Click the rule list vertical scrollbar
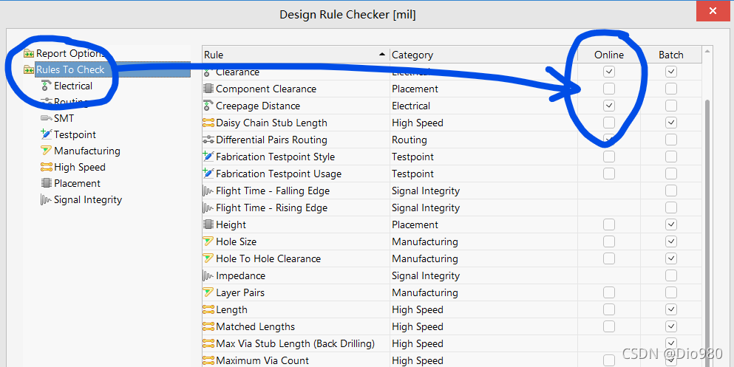The width and height of the screenshot is (734, 367). pyautogui.click(x=707, y=222)
